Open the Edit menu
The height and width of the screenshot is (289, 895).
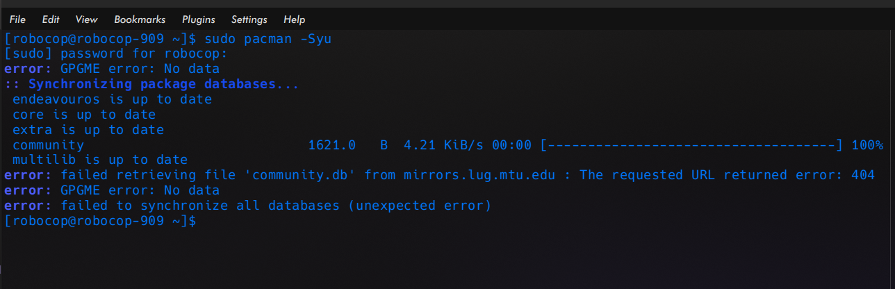tap(51, 19)
